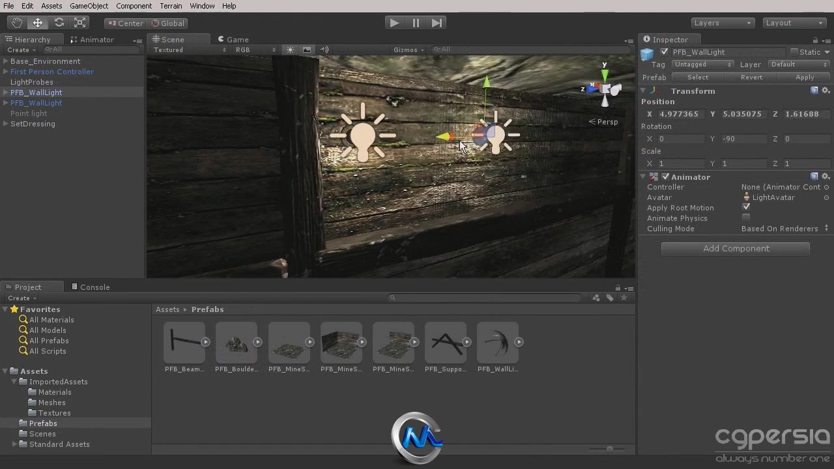The image size is (834, 469).
Task: Toggle scene lighting button
Action: pyautogui.click(x=290, y=50)
